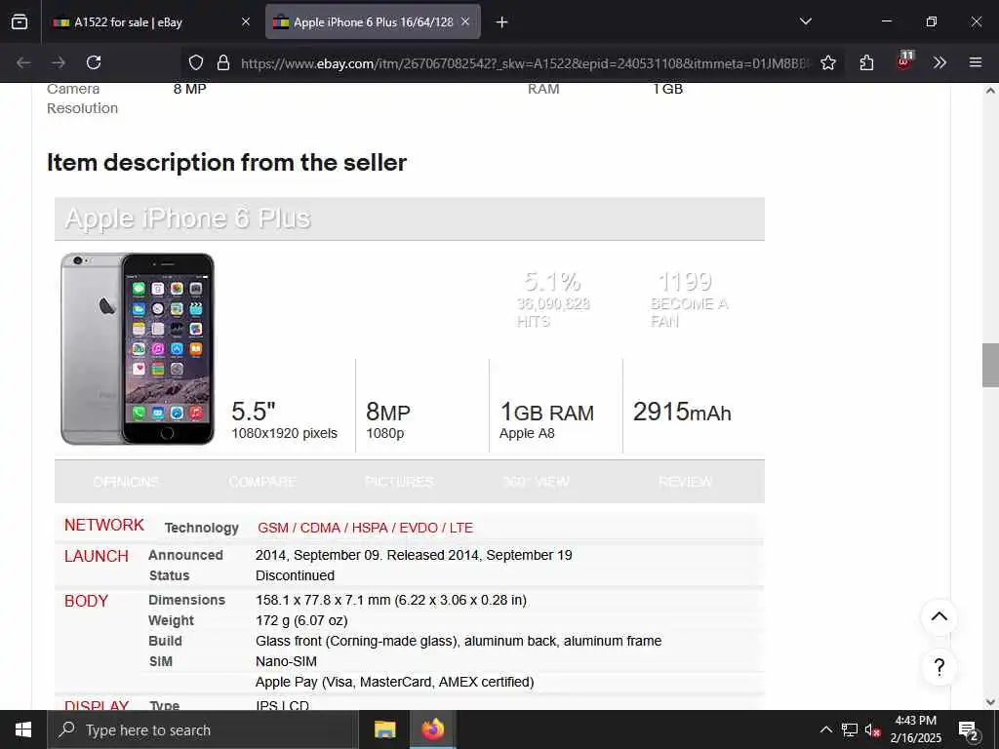Screen dimensions: 999x749
Task: View site security padlock info
Action: [223, 62]
